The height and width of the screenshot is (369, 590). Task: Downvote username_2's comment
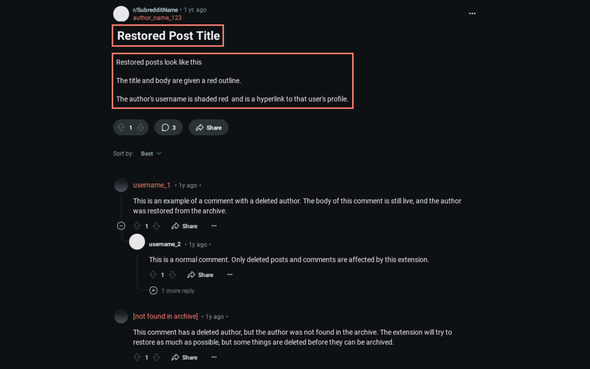[x=172, y=274]
